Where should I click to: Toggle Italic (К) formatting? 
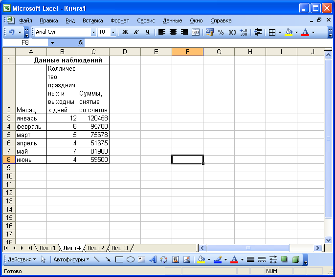coord(136,32)
